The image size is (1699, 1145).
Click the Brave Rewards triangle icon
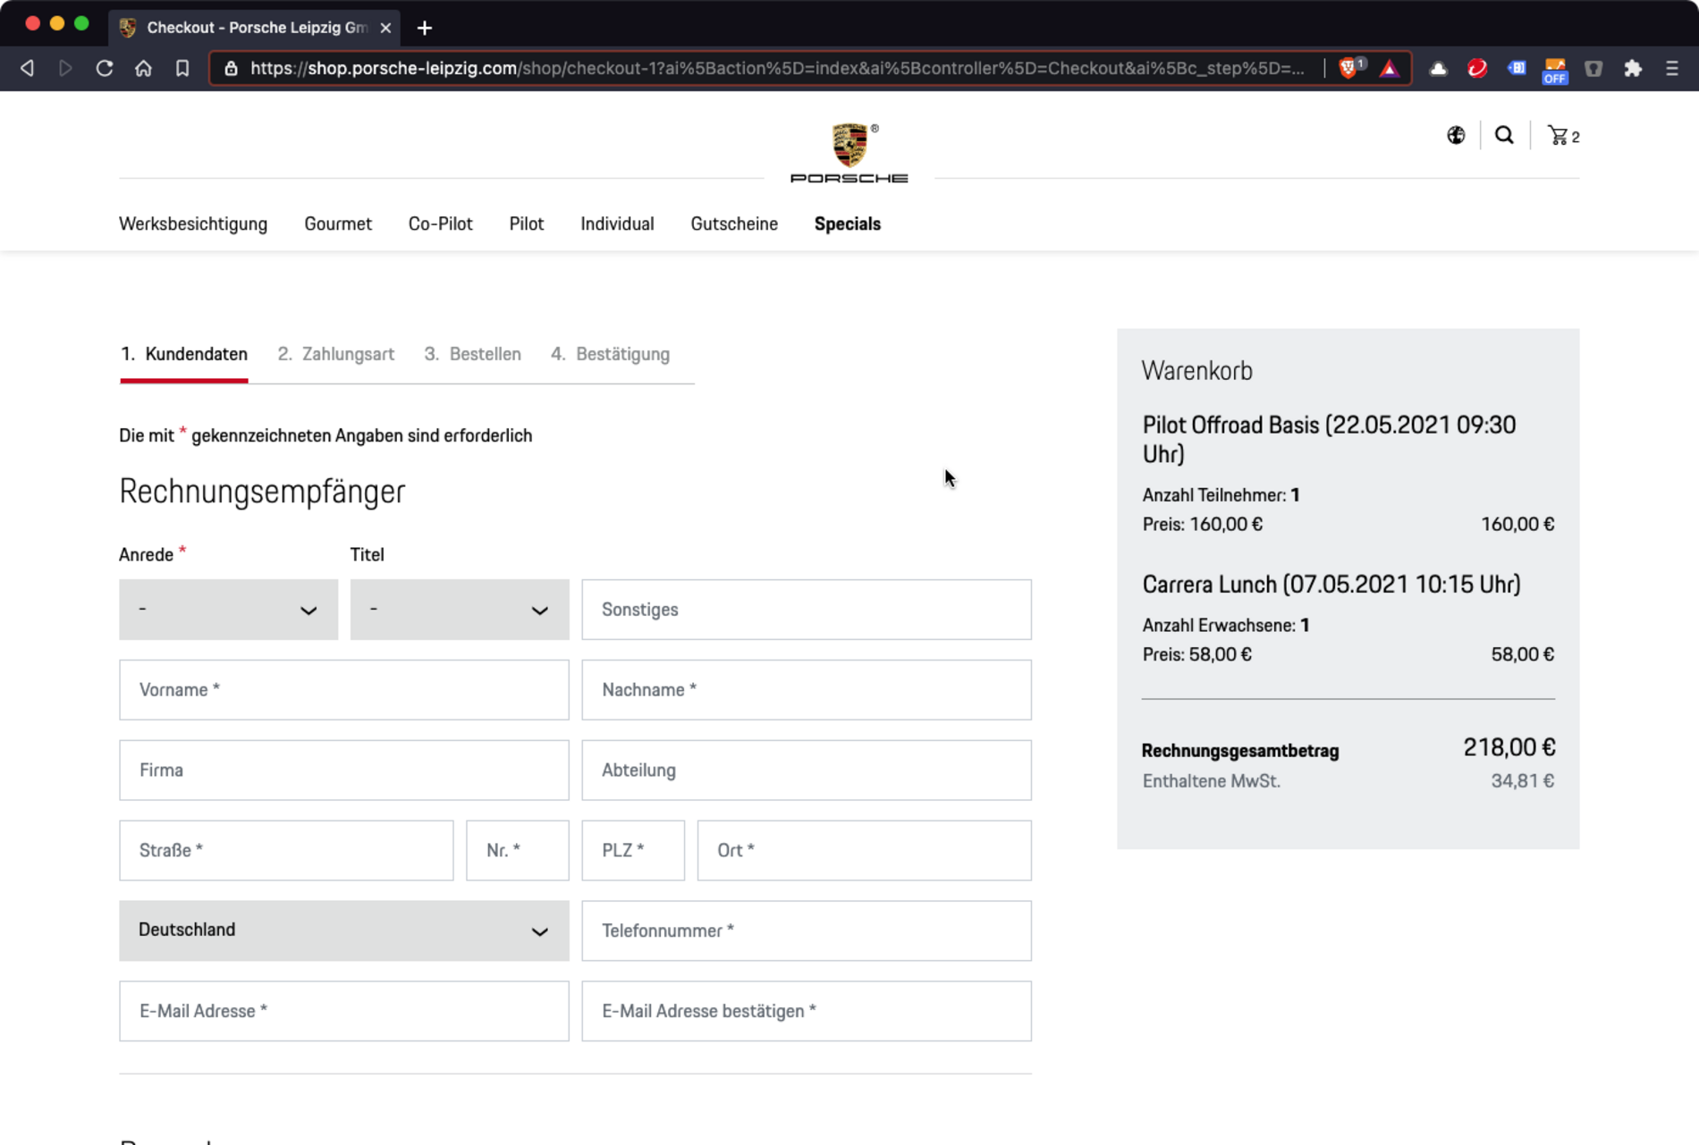coord(1389,68)
